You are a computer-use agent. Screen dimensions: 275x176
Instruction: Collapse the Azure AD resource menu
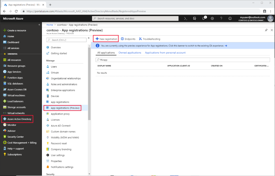[88, 38]
